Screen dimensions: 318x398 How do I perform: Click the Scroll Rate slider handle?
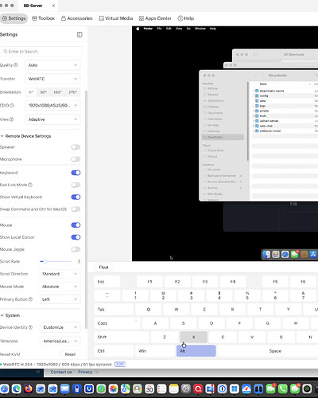pos(45,261)
